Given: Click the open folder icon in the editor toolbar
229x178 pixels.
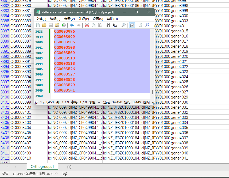Looking at the screenshot, I should point(44,25).
